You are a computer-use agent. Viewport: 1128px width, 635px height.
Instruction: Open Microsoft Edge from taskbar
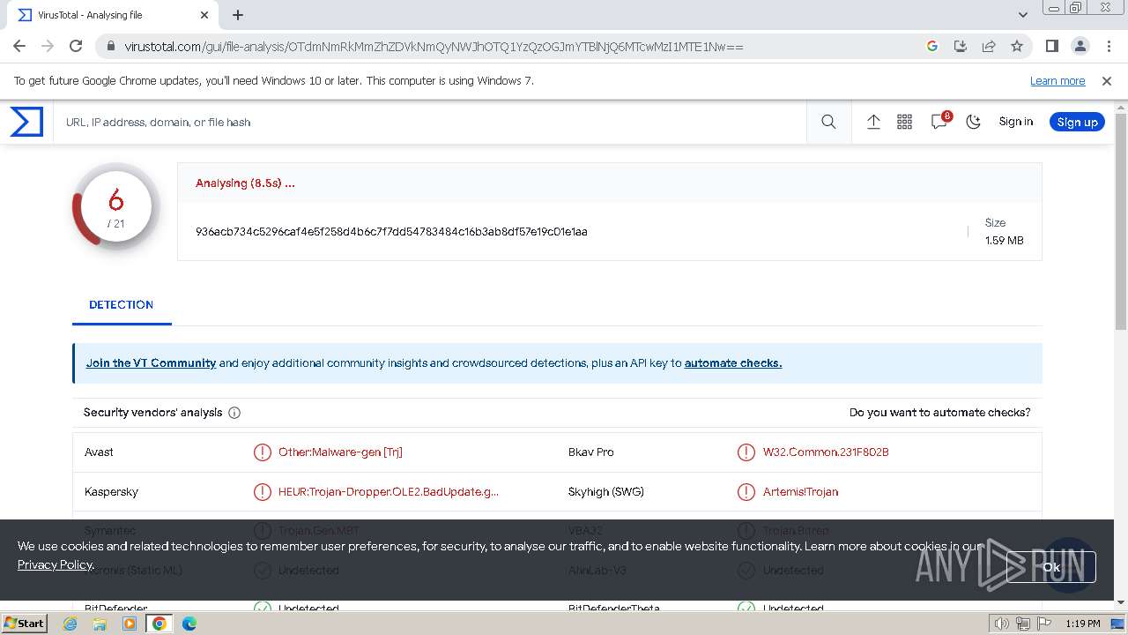click(x=189, y=624)
